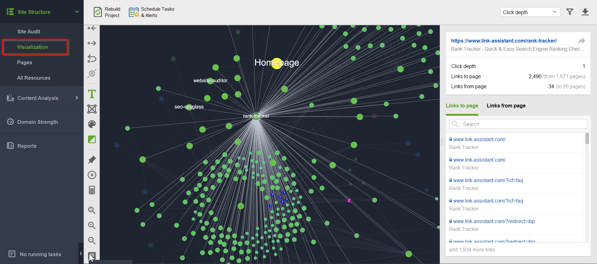
Task: Select the rank-tracker node in graph
Action: pos(256,116)
